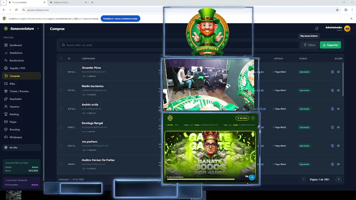
Task: Open Resultados icon in sidebar
Action: click(x=6, y=99)
